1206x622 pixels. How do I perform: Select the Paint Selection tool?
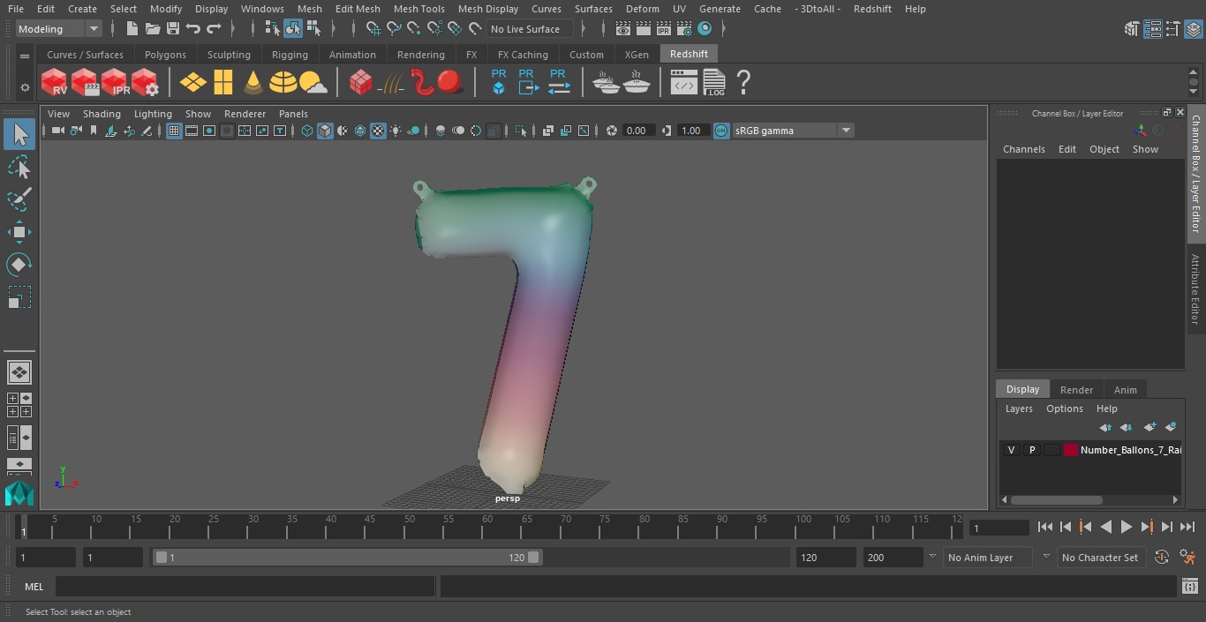point(19,199)
